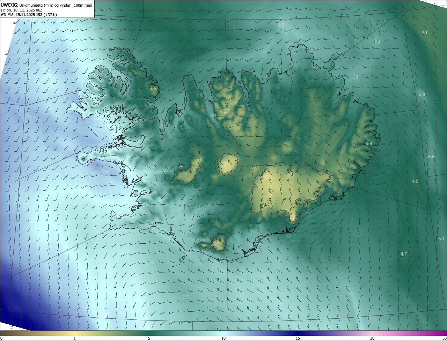Click the '6.6' value on the map

431,157
